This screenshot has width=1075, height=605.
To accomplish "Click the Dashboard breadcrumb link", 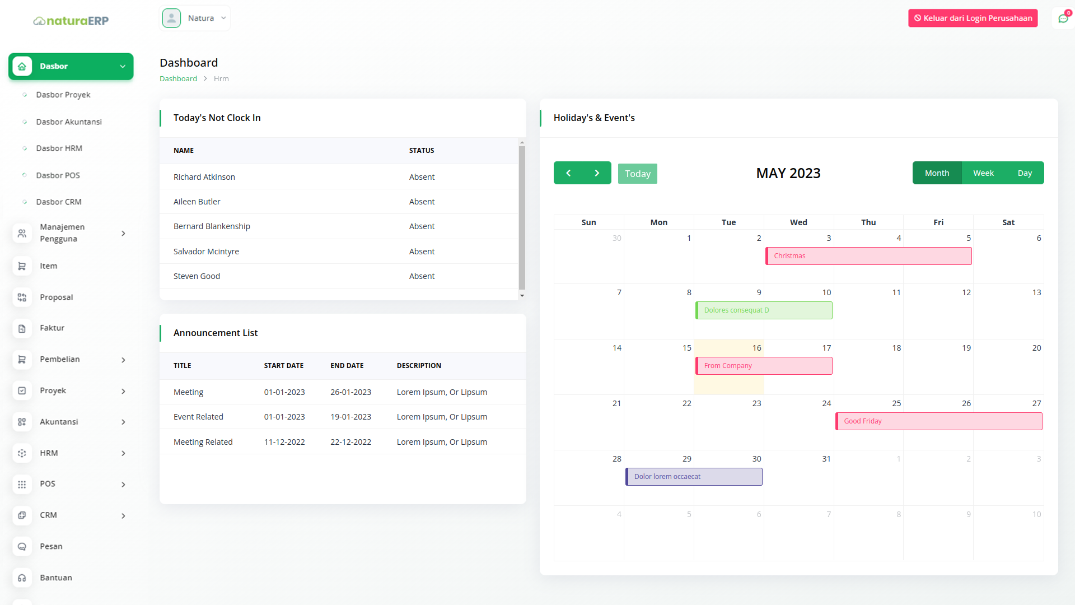I will [178, 78].
